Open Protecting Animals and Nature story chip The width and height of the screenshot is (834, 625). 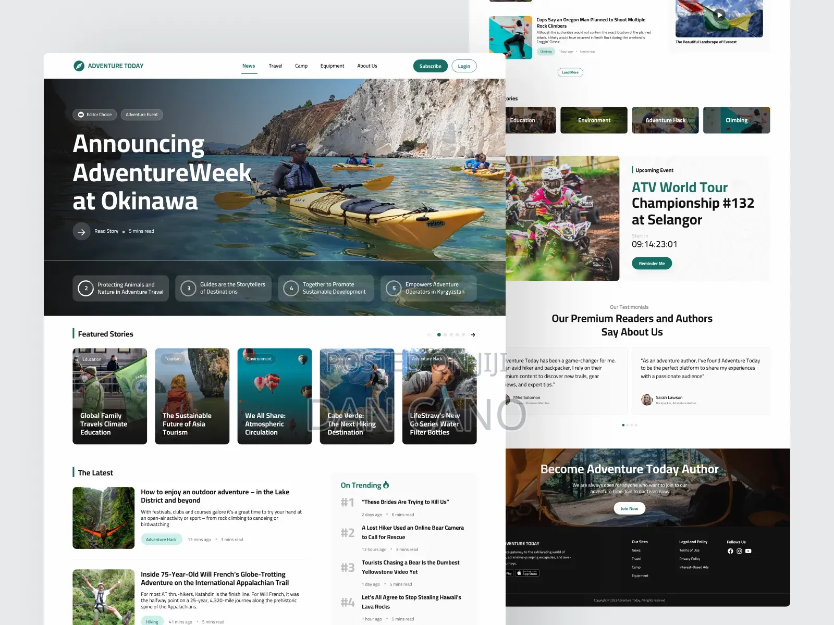(x=121, y=288)
